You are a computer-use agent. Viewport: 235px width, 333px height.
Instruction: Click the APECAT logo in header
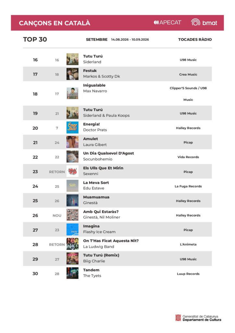167,22
